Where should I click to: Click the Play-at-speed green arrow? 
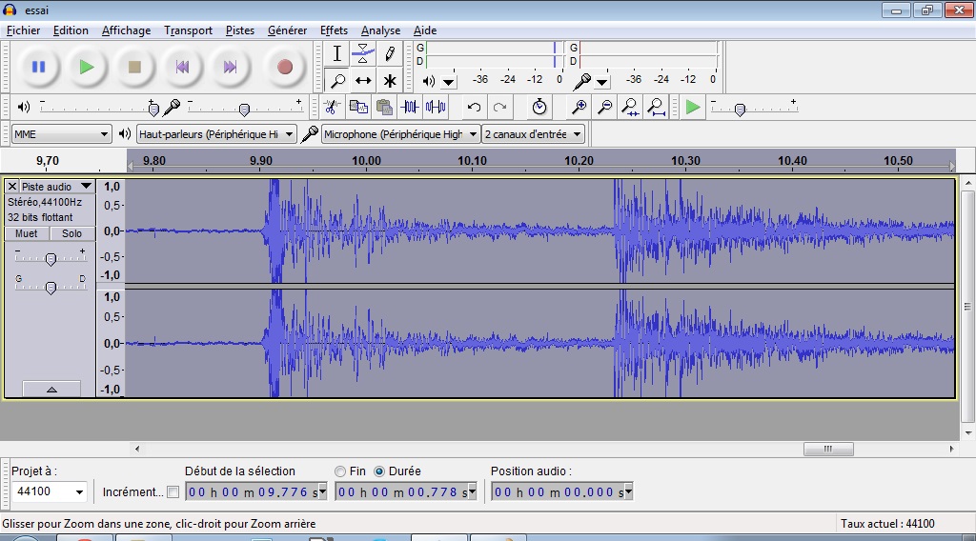pyautogui.click(x=692, y=107)
